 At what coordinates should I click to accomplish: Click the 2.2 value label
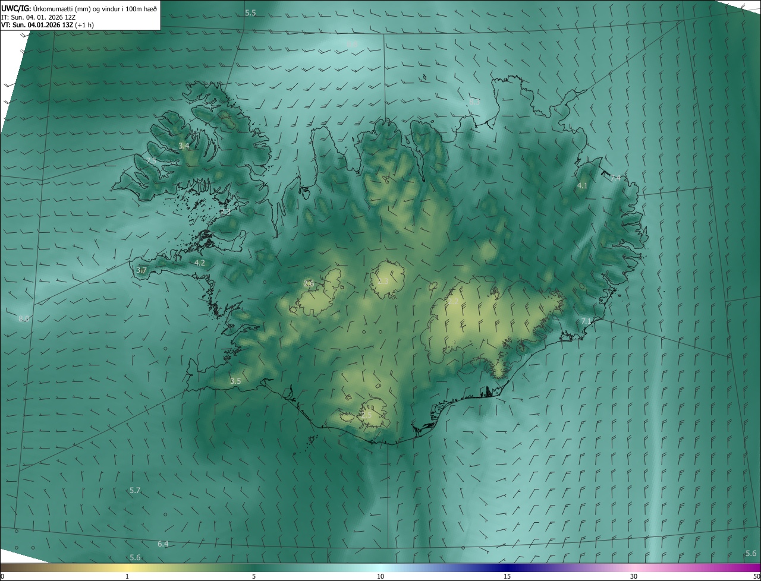[x=453, y=302]
